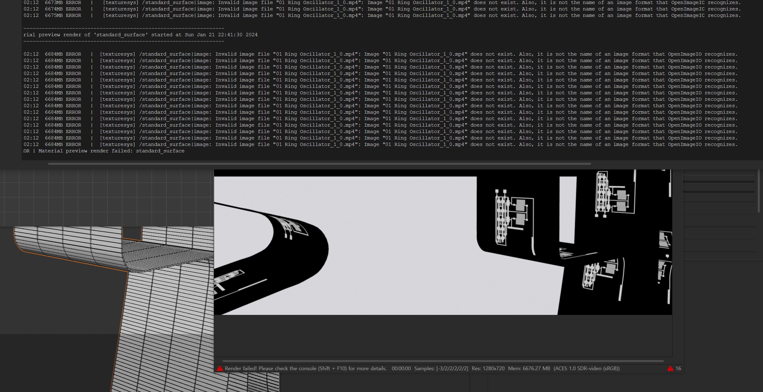Click the 'Res: 1280x720' status entry
The height and width of the screenshot is (392, 763).
488,368
